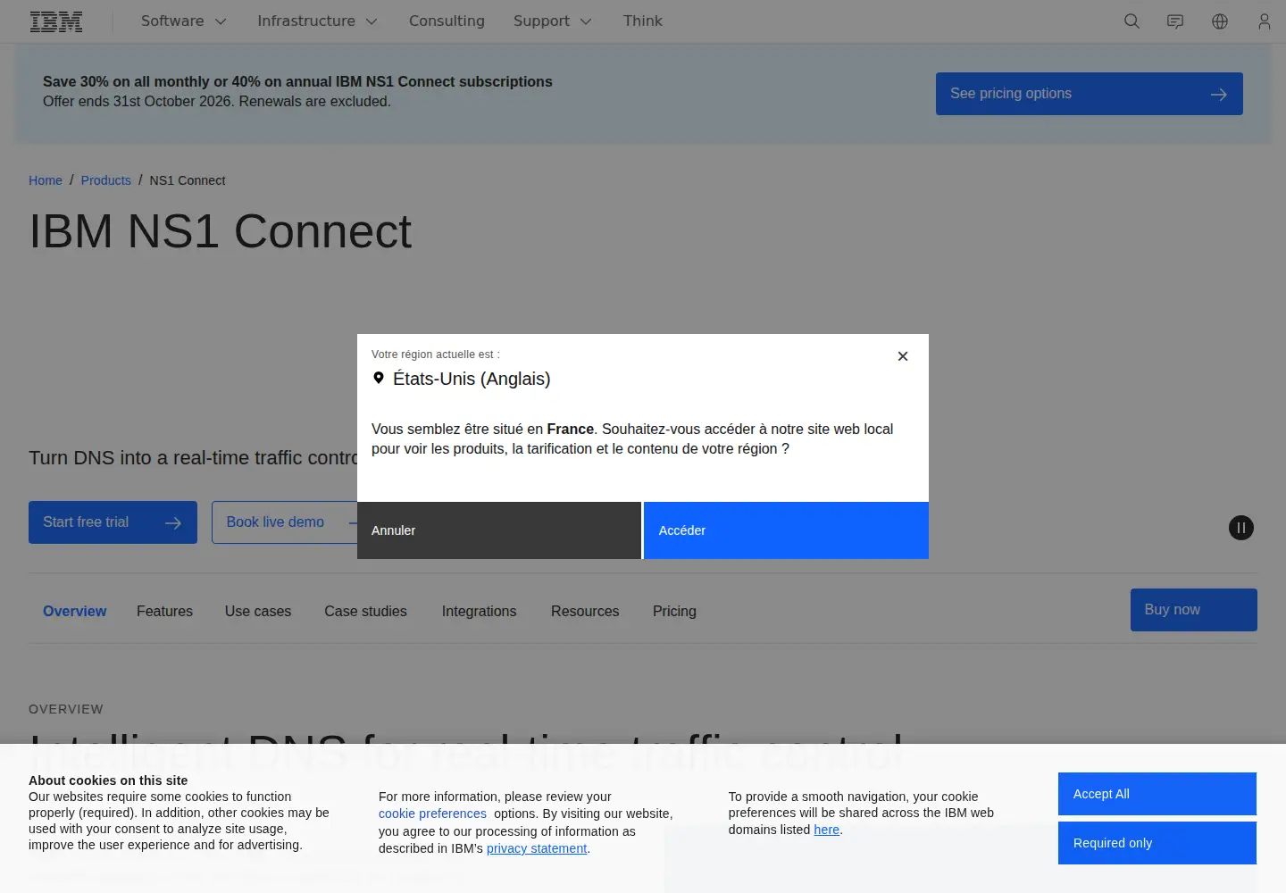
Task: Click the Annuler button
Action: pos(499,530)
